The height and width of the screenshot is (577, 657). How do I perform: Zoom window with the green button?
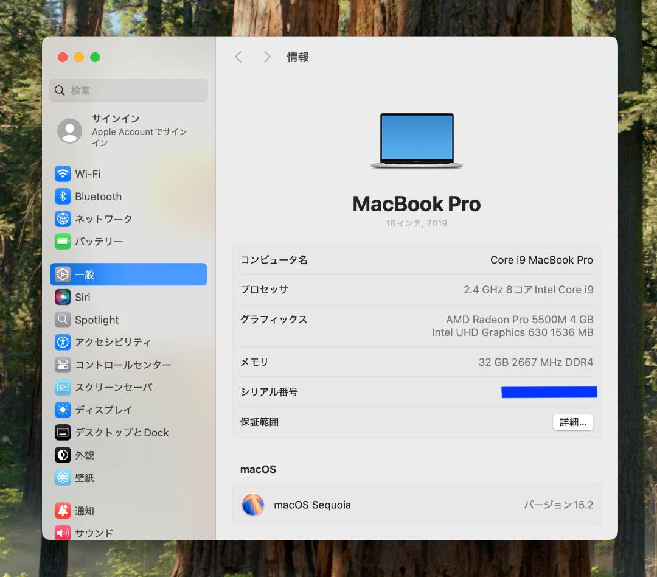coord(95,57)
